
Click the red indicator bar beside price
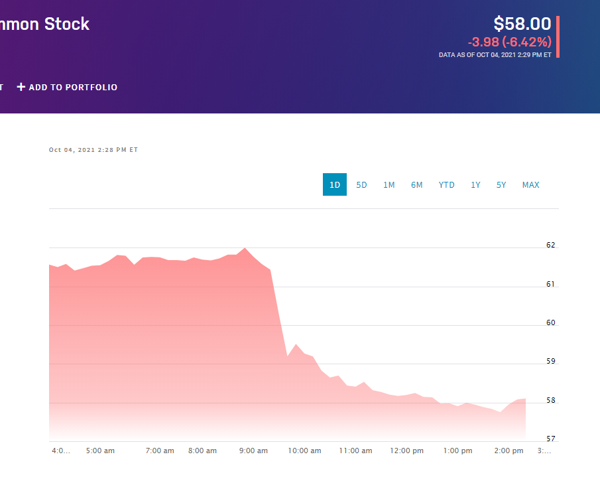(558, 36)
